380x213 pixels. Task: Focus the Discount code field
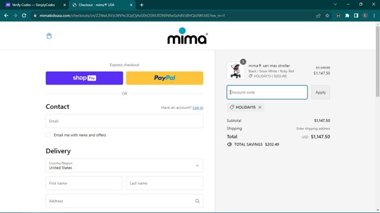[267, 92]
